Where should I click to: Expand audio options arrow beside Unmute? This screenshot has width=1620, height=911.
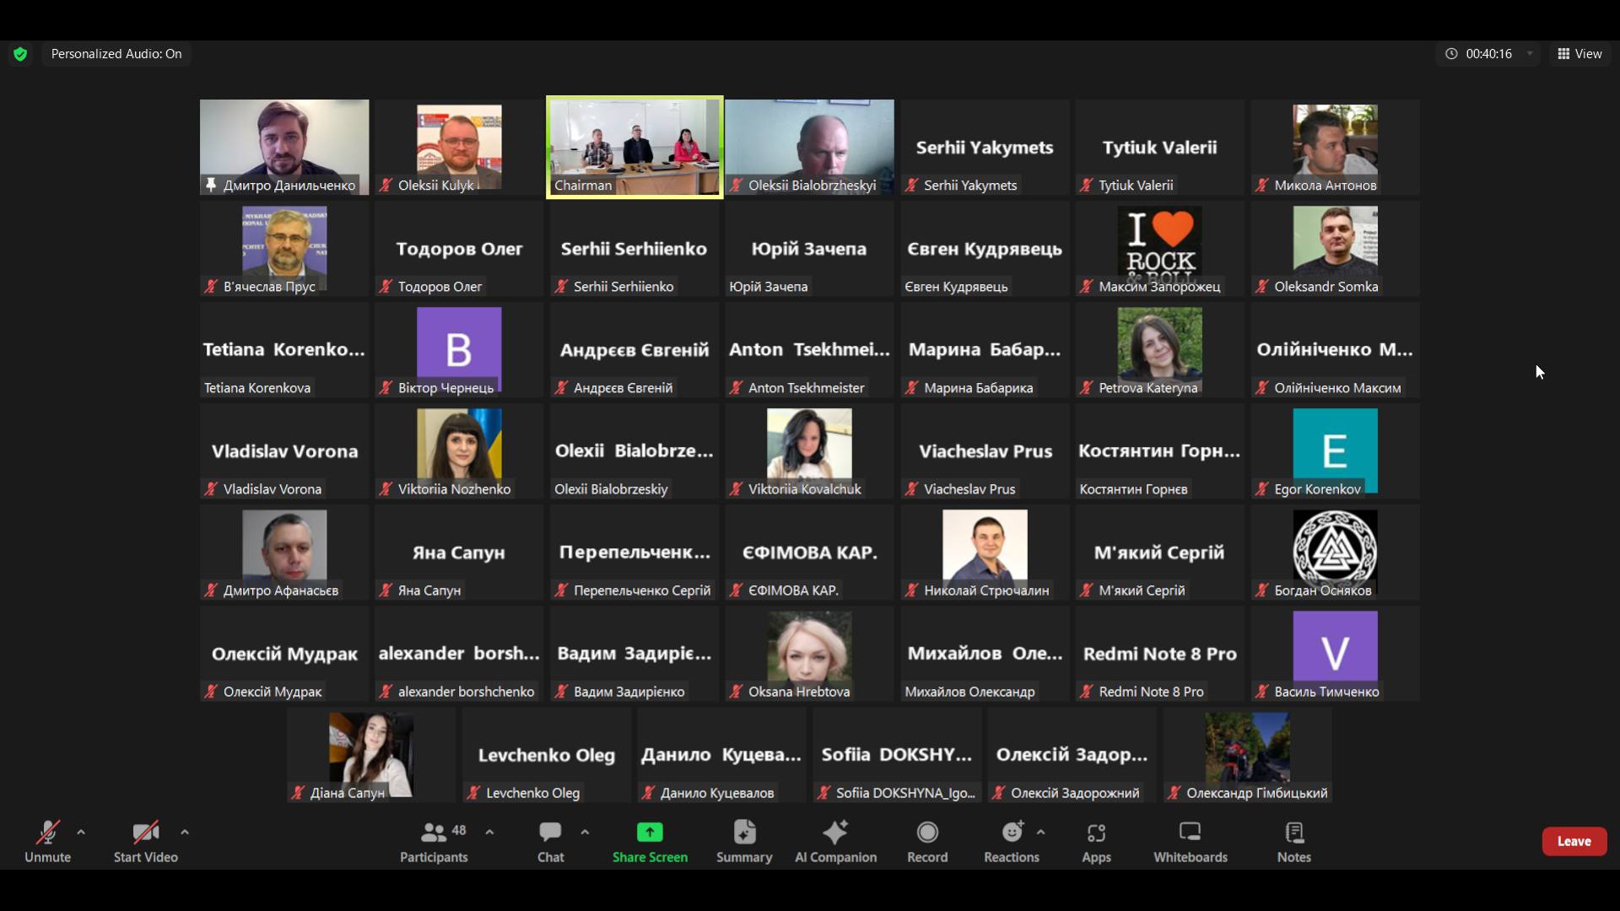click(x=81, y=832)
